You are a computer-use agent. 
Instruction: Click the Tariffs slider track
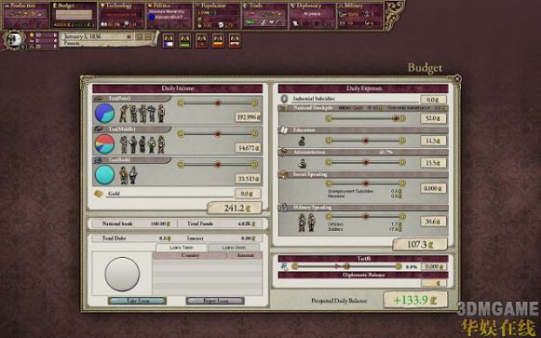pyautogui.click(x=346, y=266)
